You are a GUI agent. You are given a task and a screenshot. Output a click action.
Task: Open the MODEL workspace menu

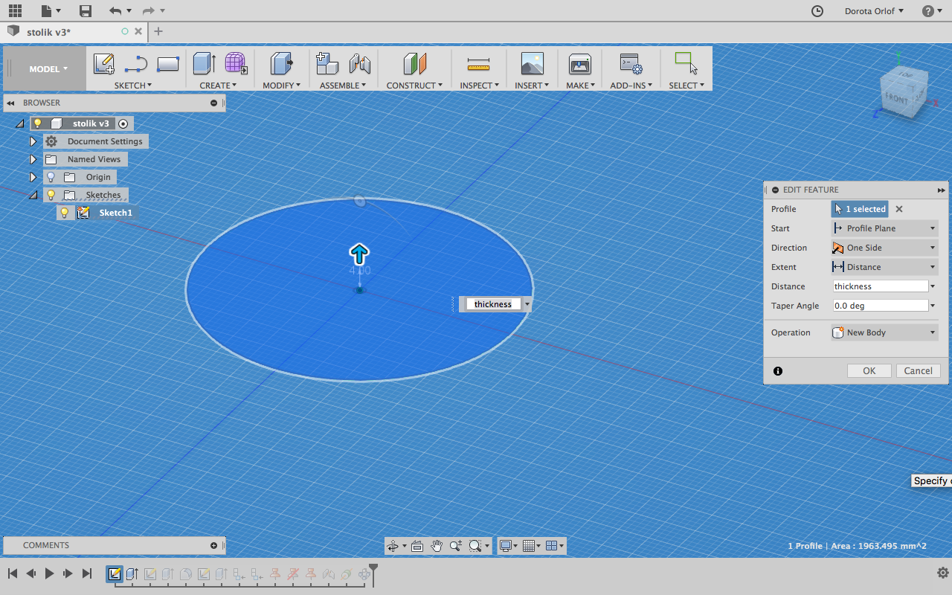click(x=48, y=68)
